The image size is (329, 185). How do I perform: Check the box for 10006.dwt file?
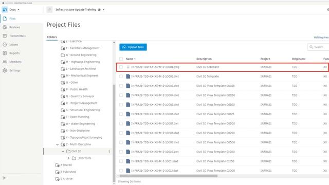click(x=121, y=114)
